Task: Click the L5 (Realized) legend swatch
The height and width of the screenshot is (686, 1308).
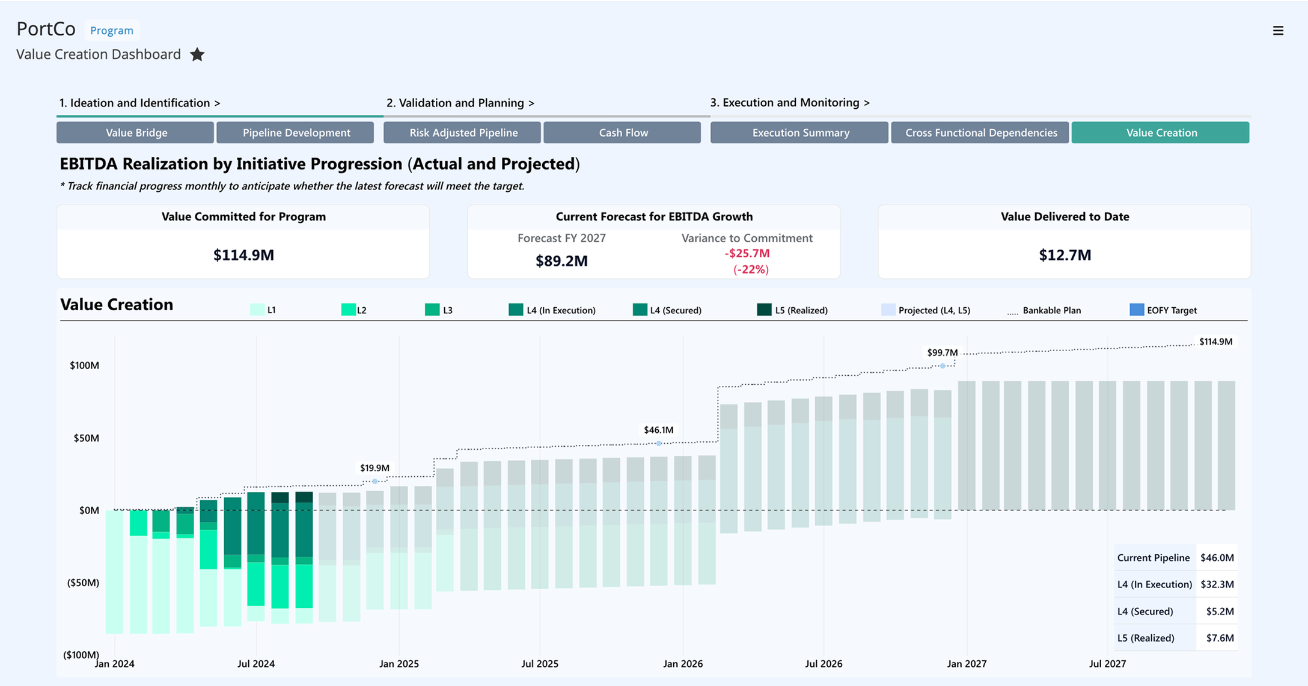Action: click(764, 310)
